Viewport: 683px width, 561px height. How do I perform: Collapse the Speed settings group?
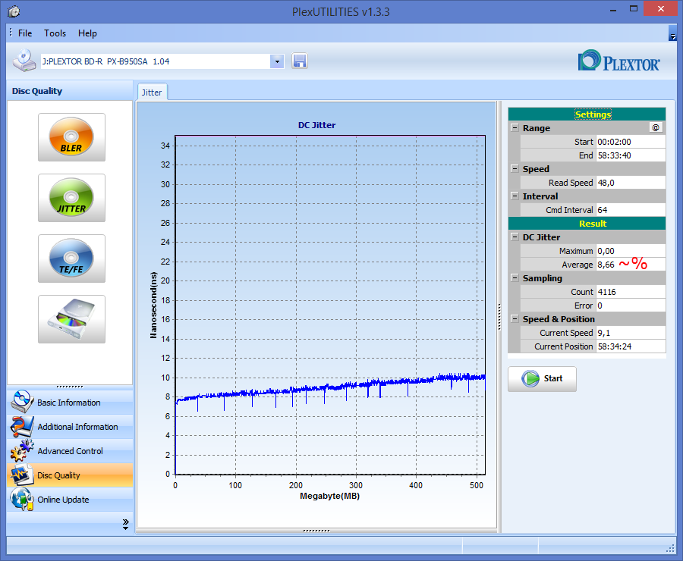coord(515,169)
